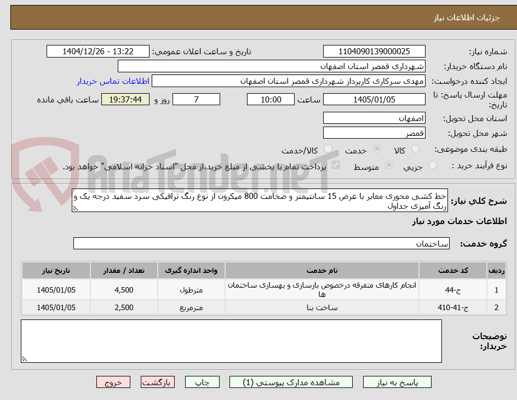Image resolution: width=517 pixels, height=400 pixels.
Task: Click the service group field ساختمان
Action: (x=261, y=243)
